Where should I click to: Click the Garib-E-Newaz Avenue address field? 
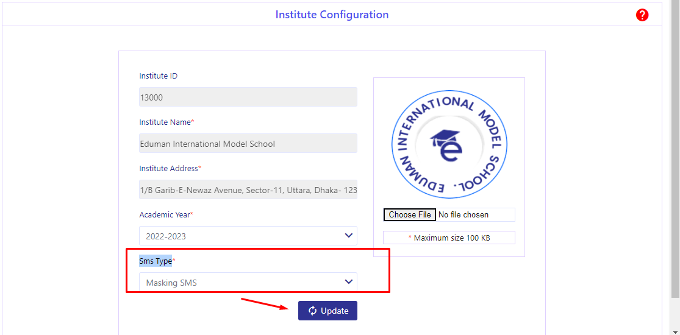point(248,189)
